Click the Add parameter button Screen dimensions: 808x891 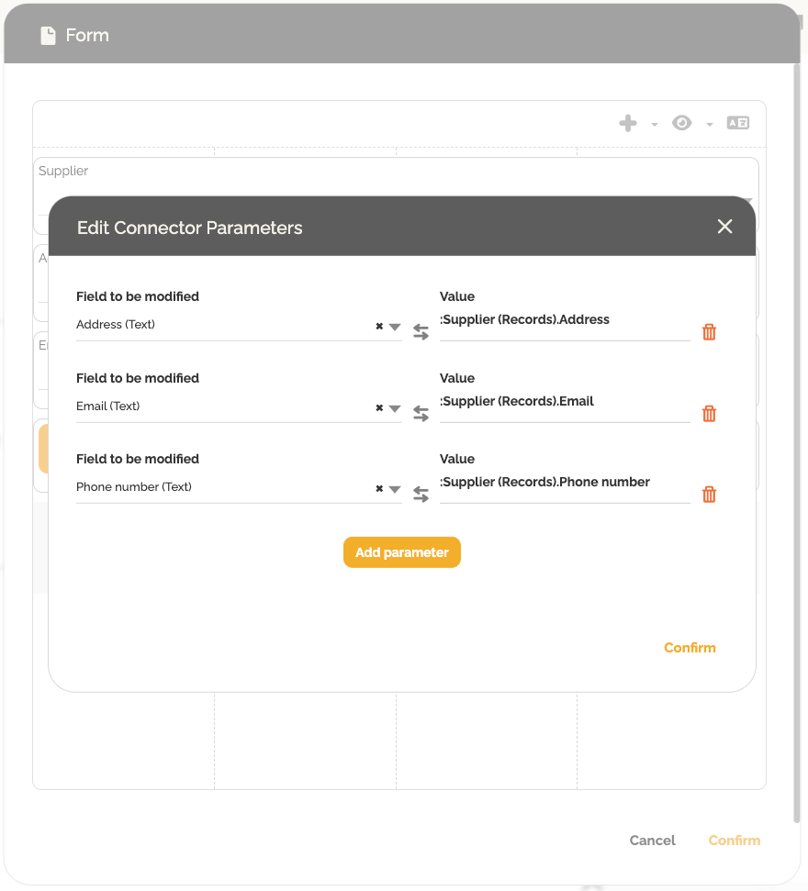click(x=402, y=552)
